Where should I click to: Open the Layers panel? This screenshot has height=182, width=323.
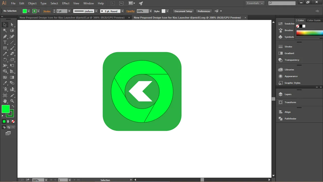(x=288, y=94)
